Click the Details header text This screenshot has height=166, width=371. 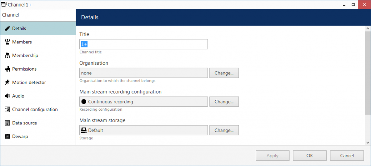(x=90, y=17)
